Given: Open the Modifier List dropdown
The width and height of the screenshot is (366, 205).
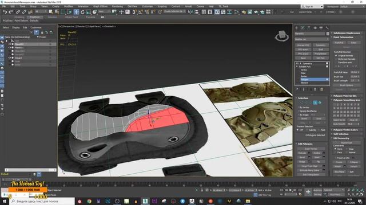Looking at the screenshot, I should [312, 39].
